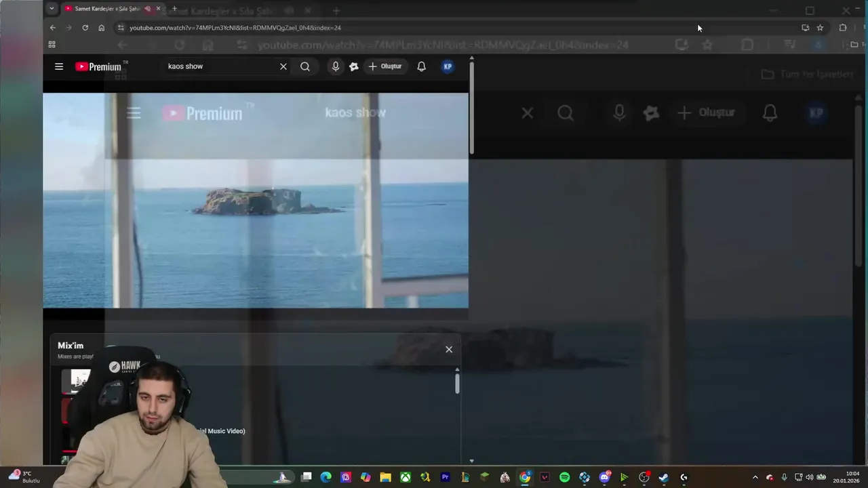Open Spotify from taskbar
This screenshot has height=488, width=868.
coord(564,477)
